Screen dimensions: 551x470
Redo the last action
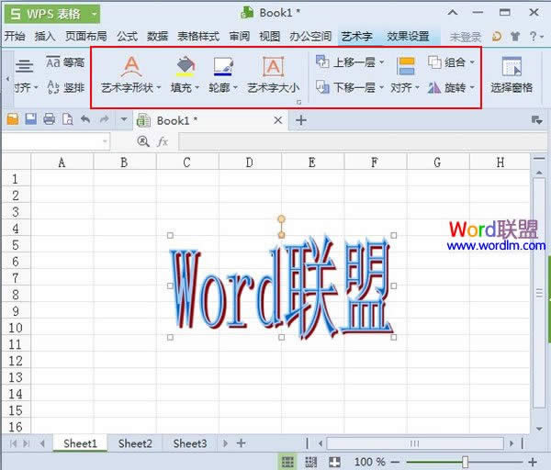[104, 119]
